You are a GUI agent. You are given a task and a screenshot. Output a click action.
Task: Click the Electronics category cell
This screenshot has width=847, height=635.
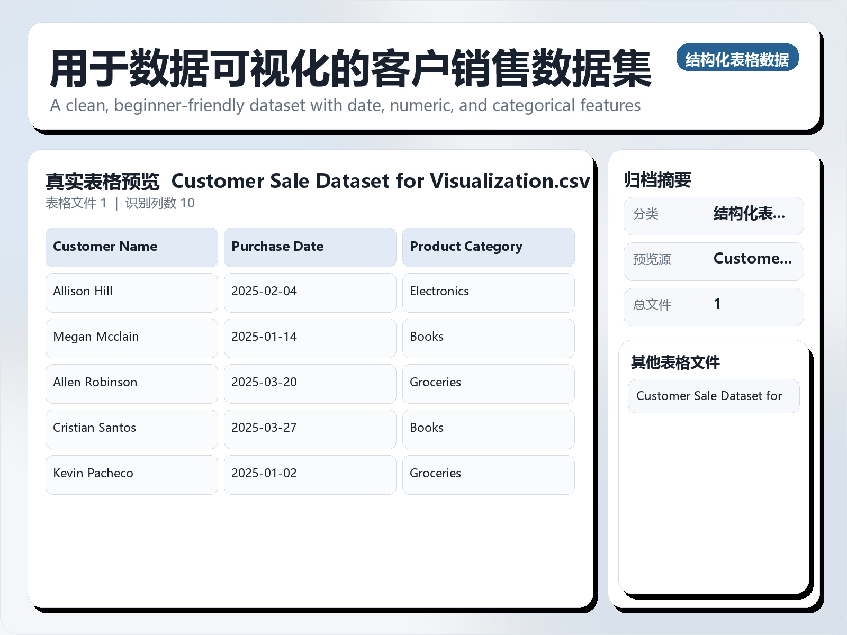point(488,293)
